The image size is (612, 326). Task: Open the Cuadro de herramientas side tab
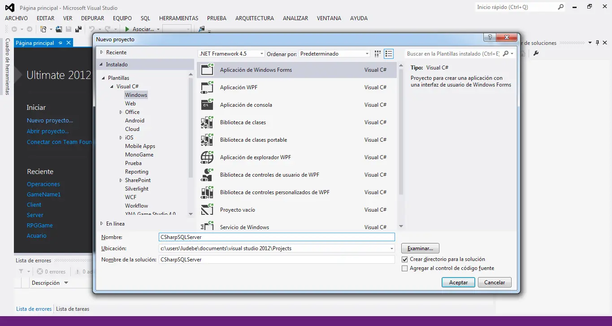pos(8,66)
